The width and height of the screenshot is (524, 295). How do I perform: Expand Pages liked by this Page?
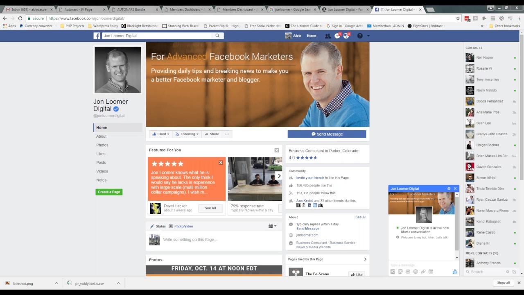click(x=365, y=259)
